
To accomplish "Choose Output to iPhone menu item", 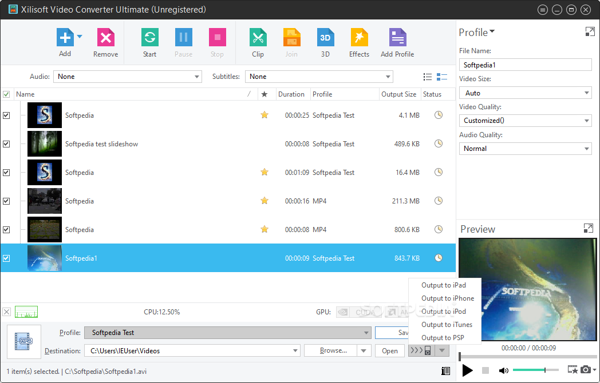I will pyautogui.click(x=447, y=298).
